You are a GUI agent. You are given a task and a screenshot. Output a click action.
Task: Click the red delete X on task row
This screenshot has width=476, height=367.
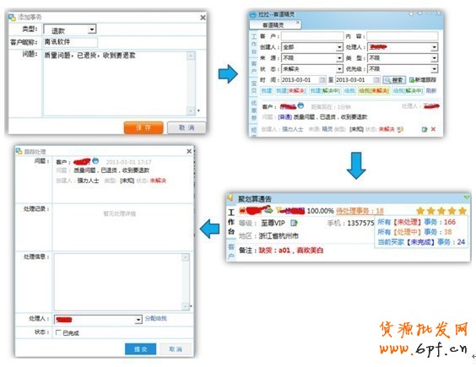433,129
